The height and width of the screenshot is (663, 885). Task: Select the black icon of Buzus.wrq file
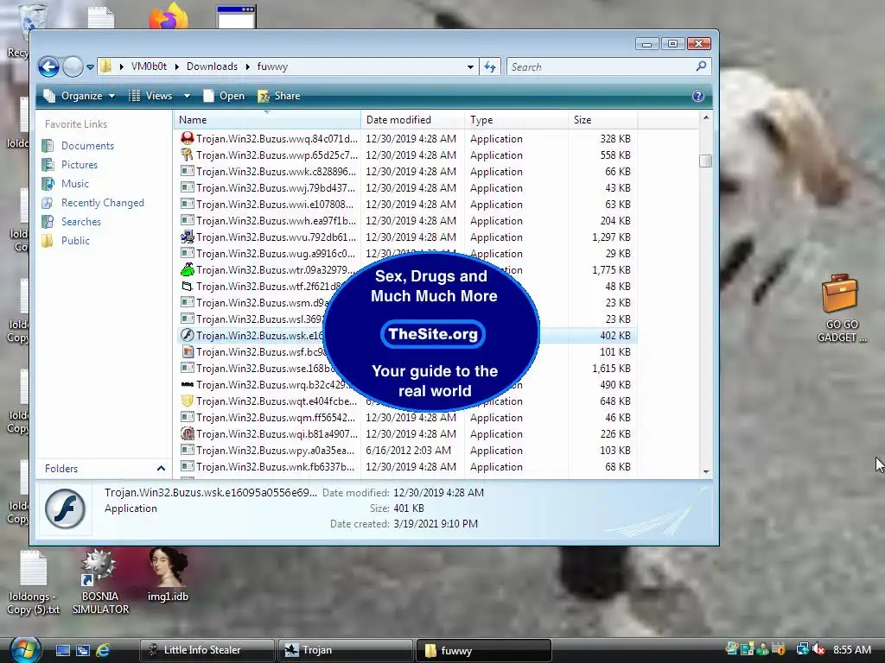coord(188,384)
